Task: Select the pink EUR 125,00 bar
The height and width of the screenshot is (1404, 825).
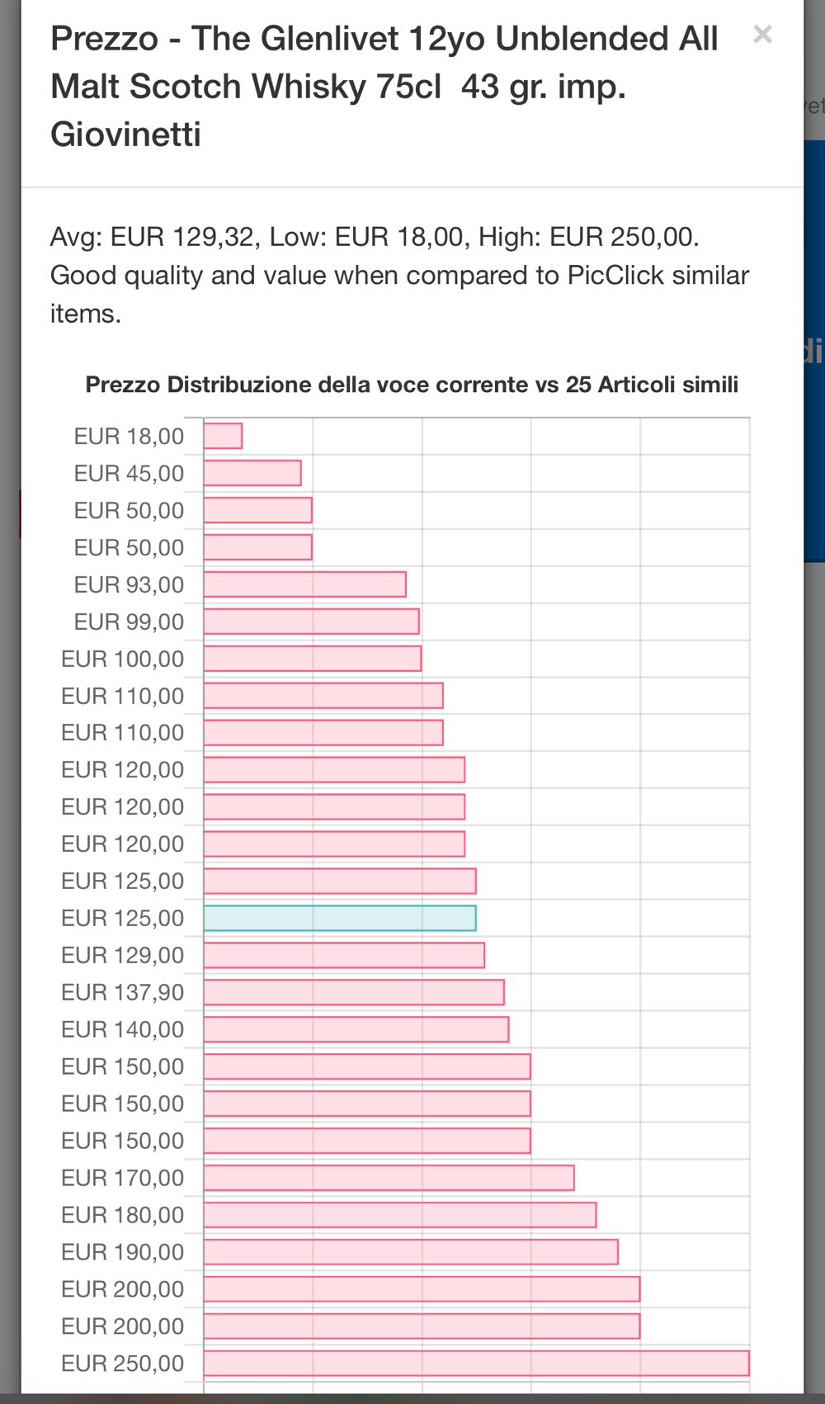Action: [339, 881]
